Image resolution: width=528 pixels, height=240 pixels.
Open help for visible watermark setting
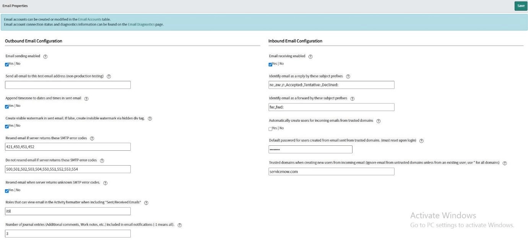150,119
